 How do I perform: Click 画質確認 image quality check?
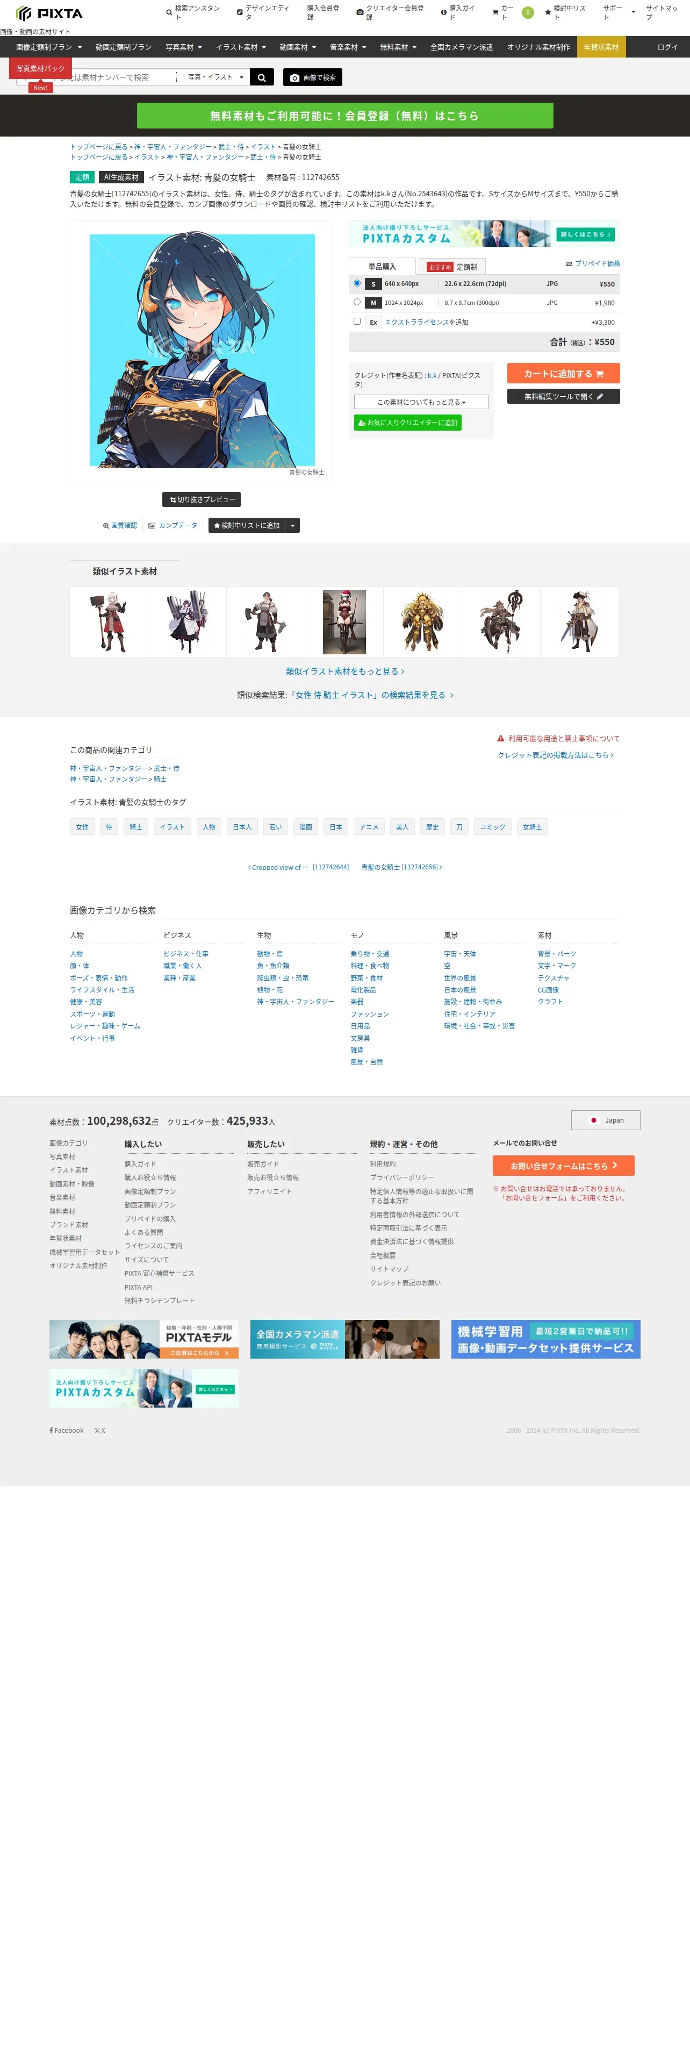point(120,525)
